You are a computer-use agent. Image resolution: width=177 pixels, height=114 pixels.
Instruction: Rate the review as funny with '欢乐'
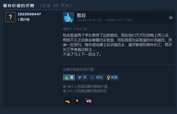[97, 77]
